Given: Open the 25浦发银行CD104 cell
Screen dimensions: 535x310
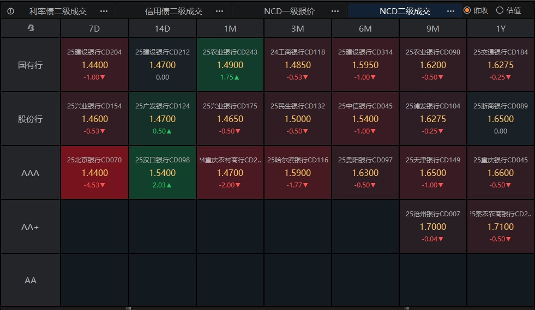Looking at the screenshot, I should point(432,119).
